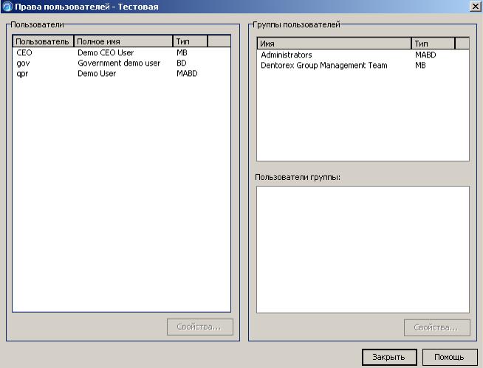
Task: Close the Права пользователей window with X
Action: click(475, 7)
